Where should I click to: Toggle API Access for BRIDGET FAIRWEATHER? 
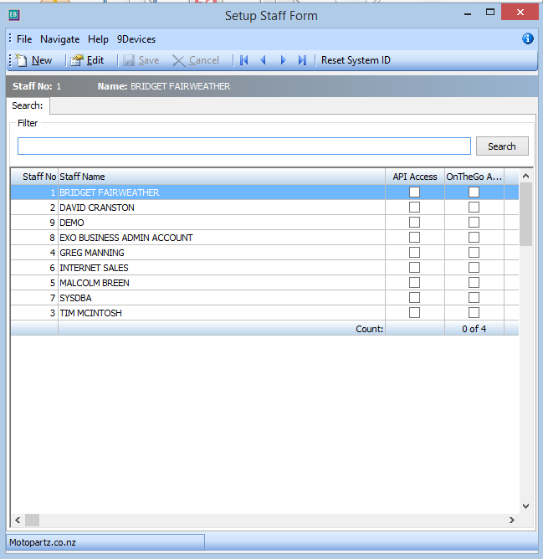pos(414,192)
